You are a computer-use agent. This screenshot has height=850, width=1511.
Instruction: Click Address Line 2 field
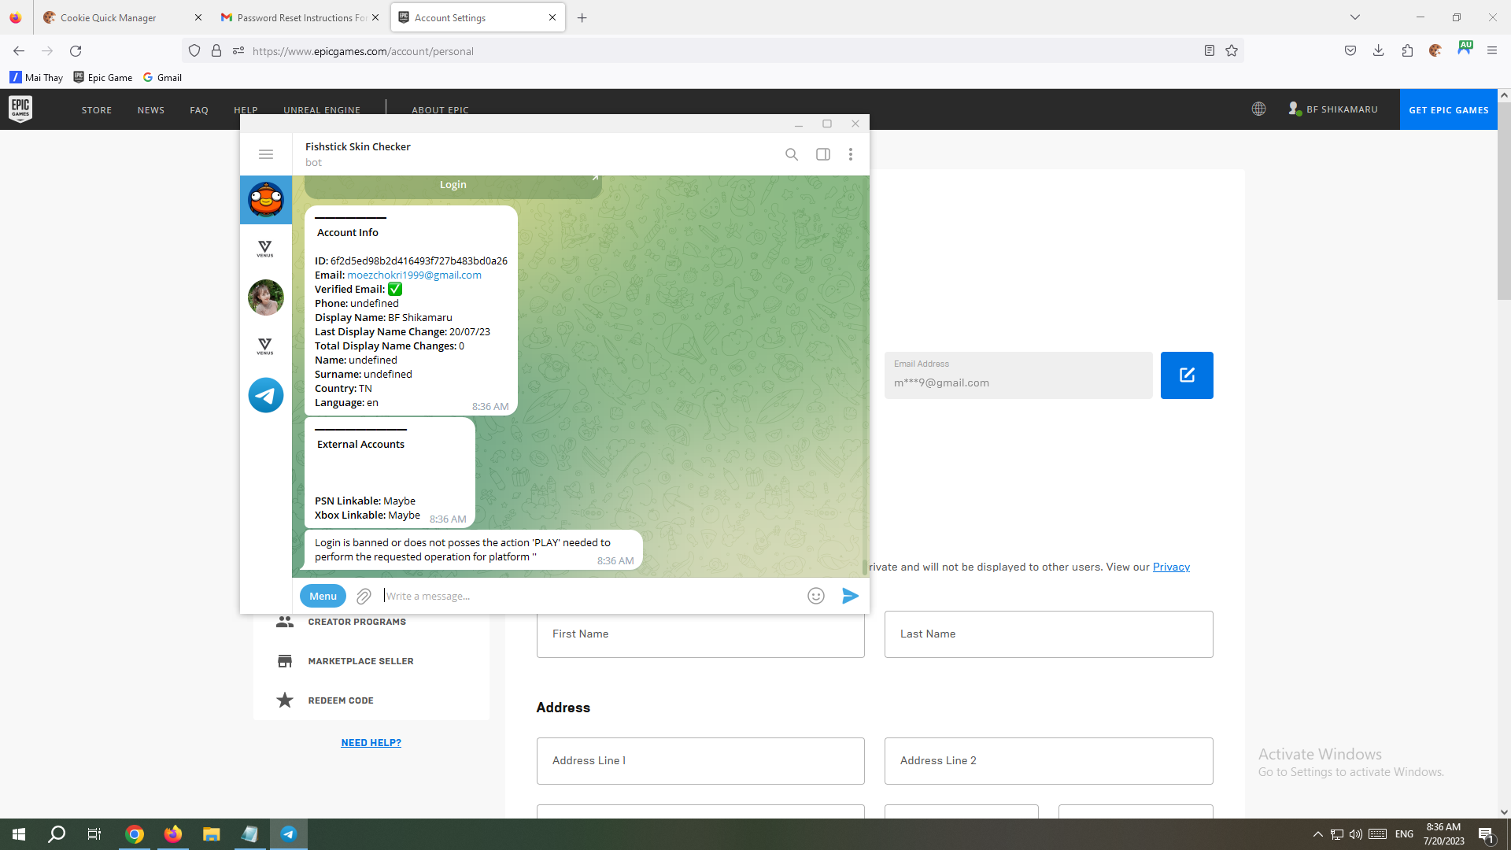(x=1048, y=761)
